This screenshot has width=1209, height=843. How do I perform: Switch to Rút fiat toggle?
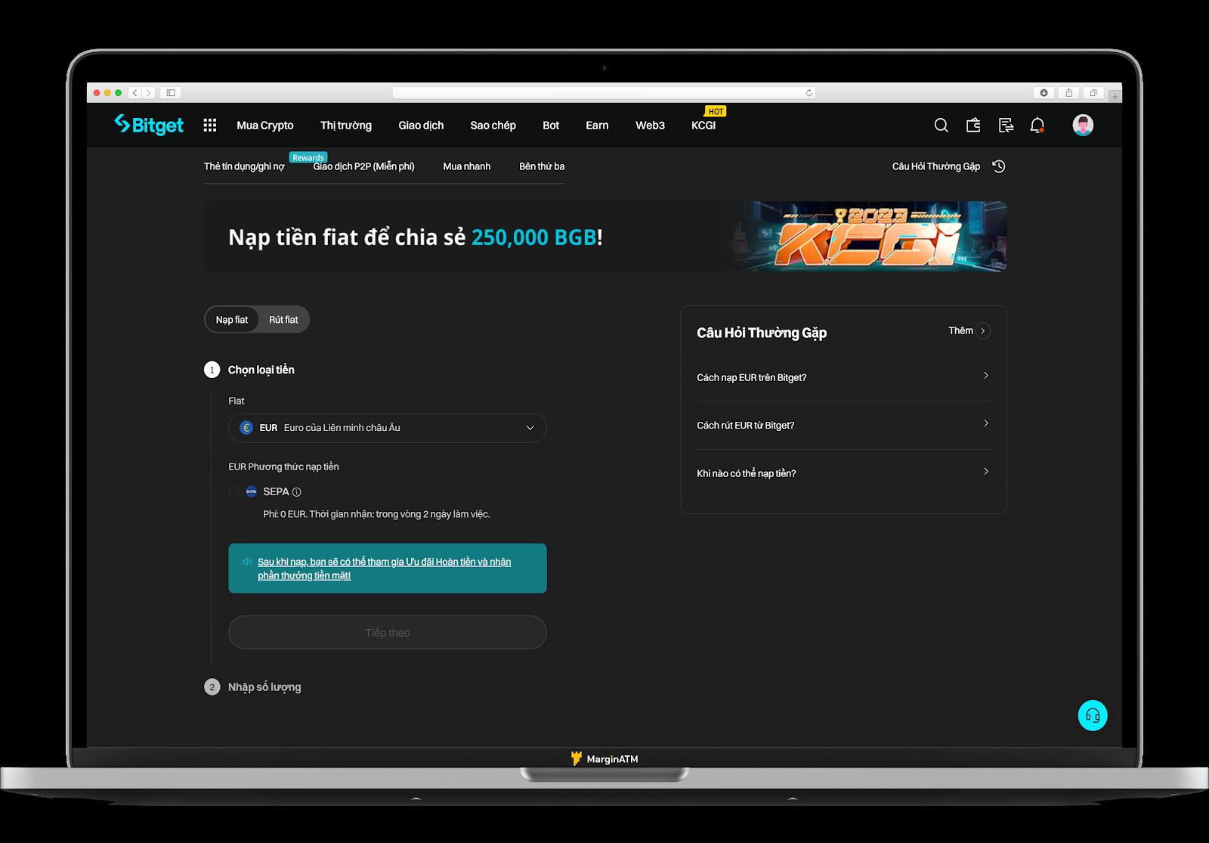click(x=283, y=320)
